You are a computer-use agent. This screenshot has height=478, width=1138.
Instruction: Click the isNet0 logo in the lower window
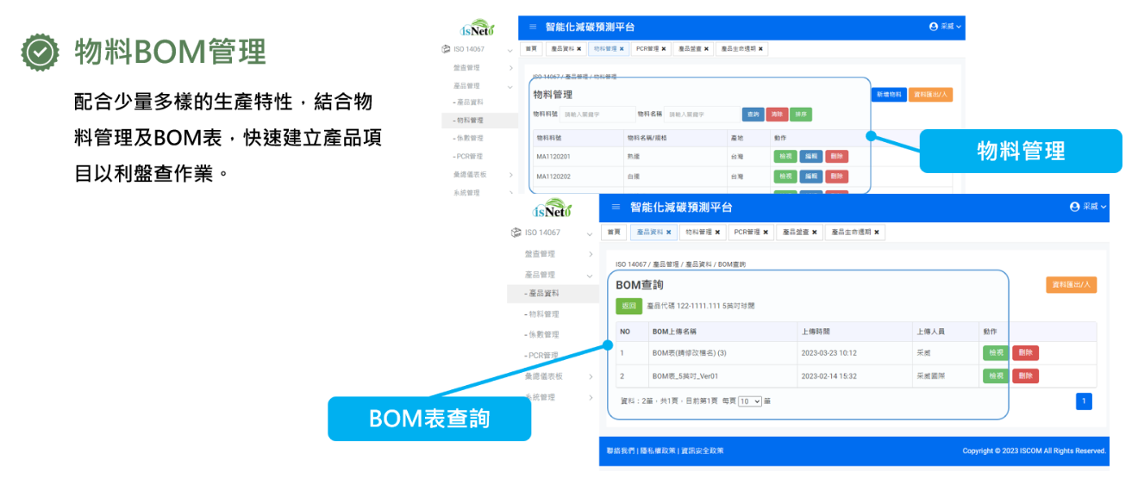(x=553, y=210)
